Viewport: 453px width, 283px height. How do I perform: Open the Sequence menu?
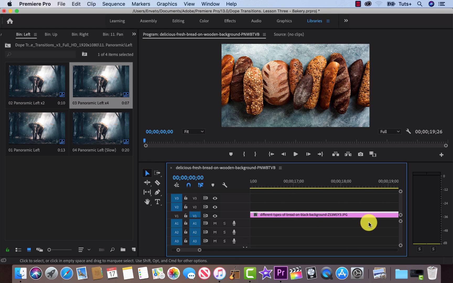tap(114, 4)
